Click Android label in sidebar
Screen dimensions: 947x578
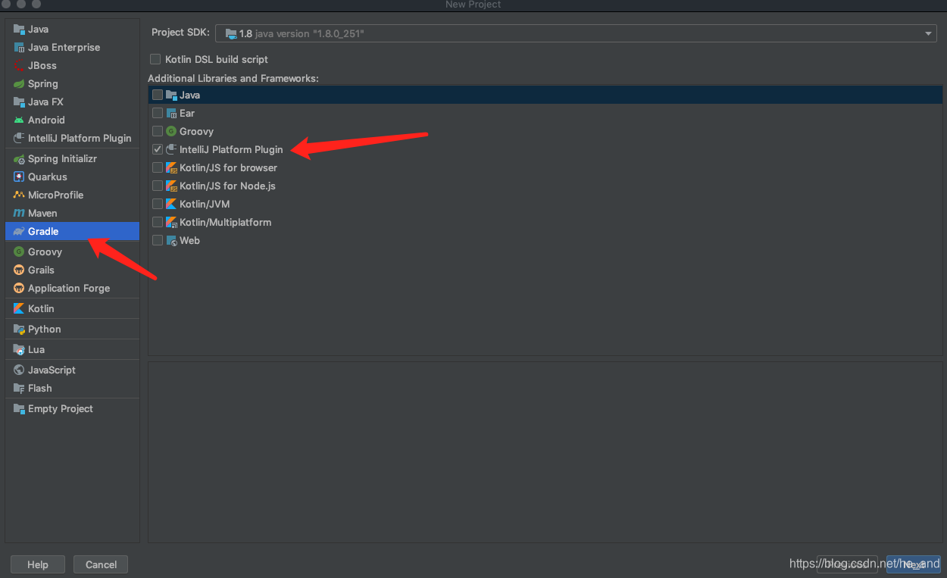point(46,120)
